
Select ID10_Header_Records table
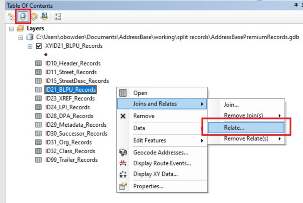tap(73, 63)
